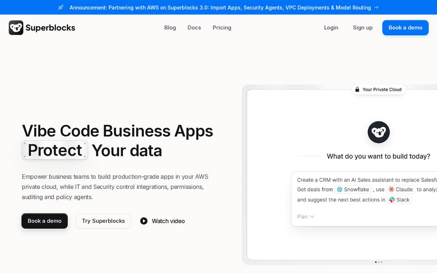437x273 pixels.
Task: Click the Login link
Action: [x=331, y=28]
